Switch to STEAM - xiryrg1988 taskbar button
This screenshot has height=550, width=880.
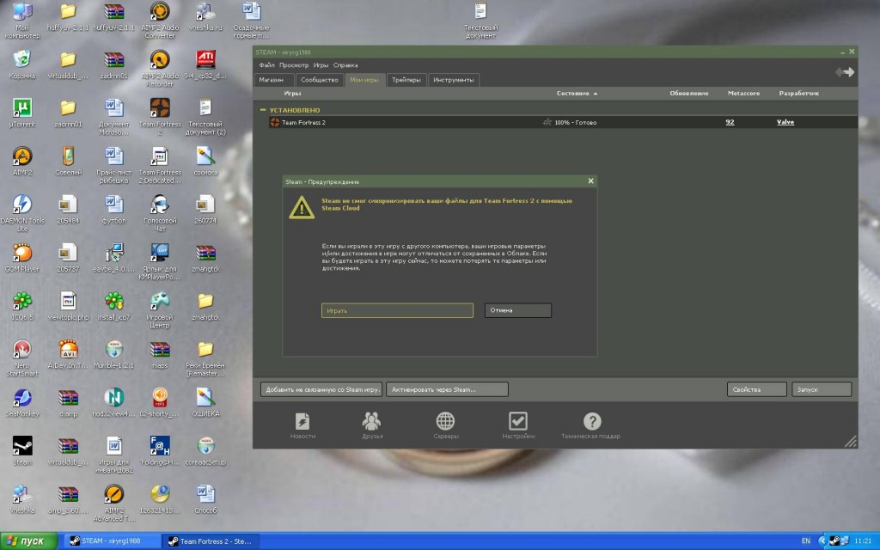pyautogui.click(x=111, y=541)
